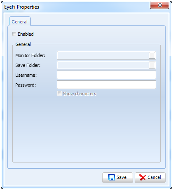Screen dimensions: 173x190
Task: Focus the Username text field
Action: pyautogui.click(x=106, y=75)
